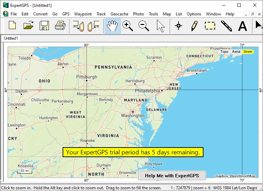Click the Roanoke label on the map
Screen dimensions: 263x191
pyautogui.click(x=88, y=140)
